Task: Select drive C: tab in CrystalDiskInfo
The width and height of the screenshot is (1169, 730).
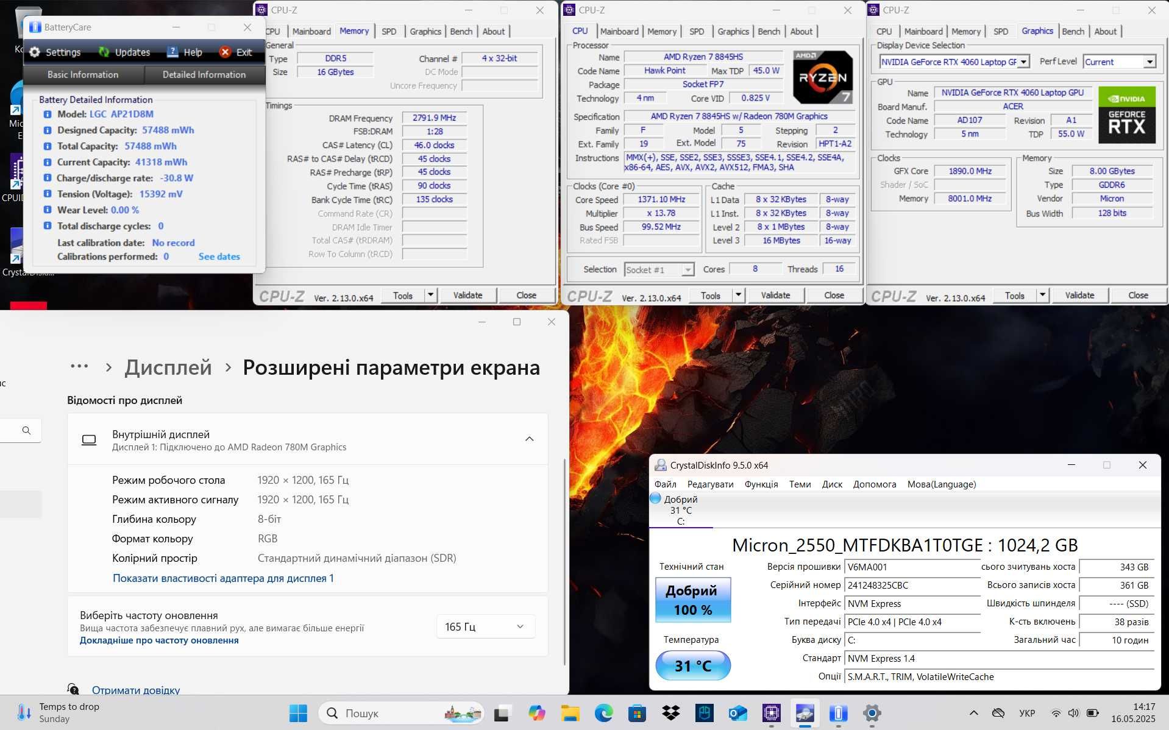Action: pyautogui.click(x=681, y=510)
